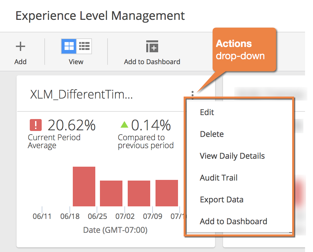The width and height of the screenshot is (313, 252).
Task: Click the 20.62% current period average value
Action: point(71,125)
